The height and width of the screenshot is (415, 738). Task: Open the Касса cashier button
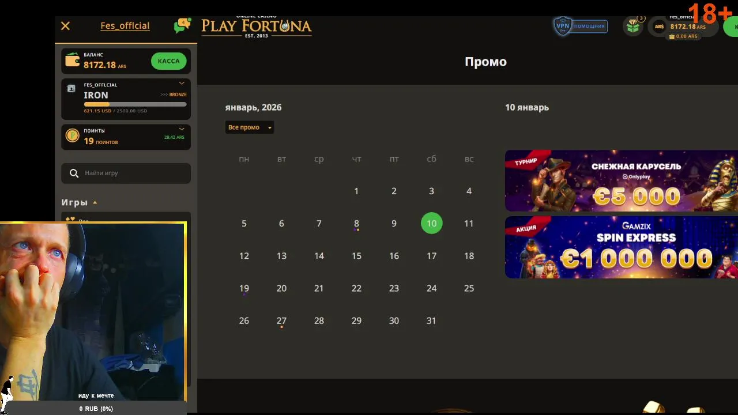click(x=168, y=61)
